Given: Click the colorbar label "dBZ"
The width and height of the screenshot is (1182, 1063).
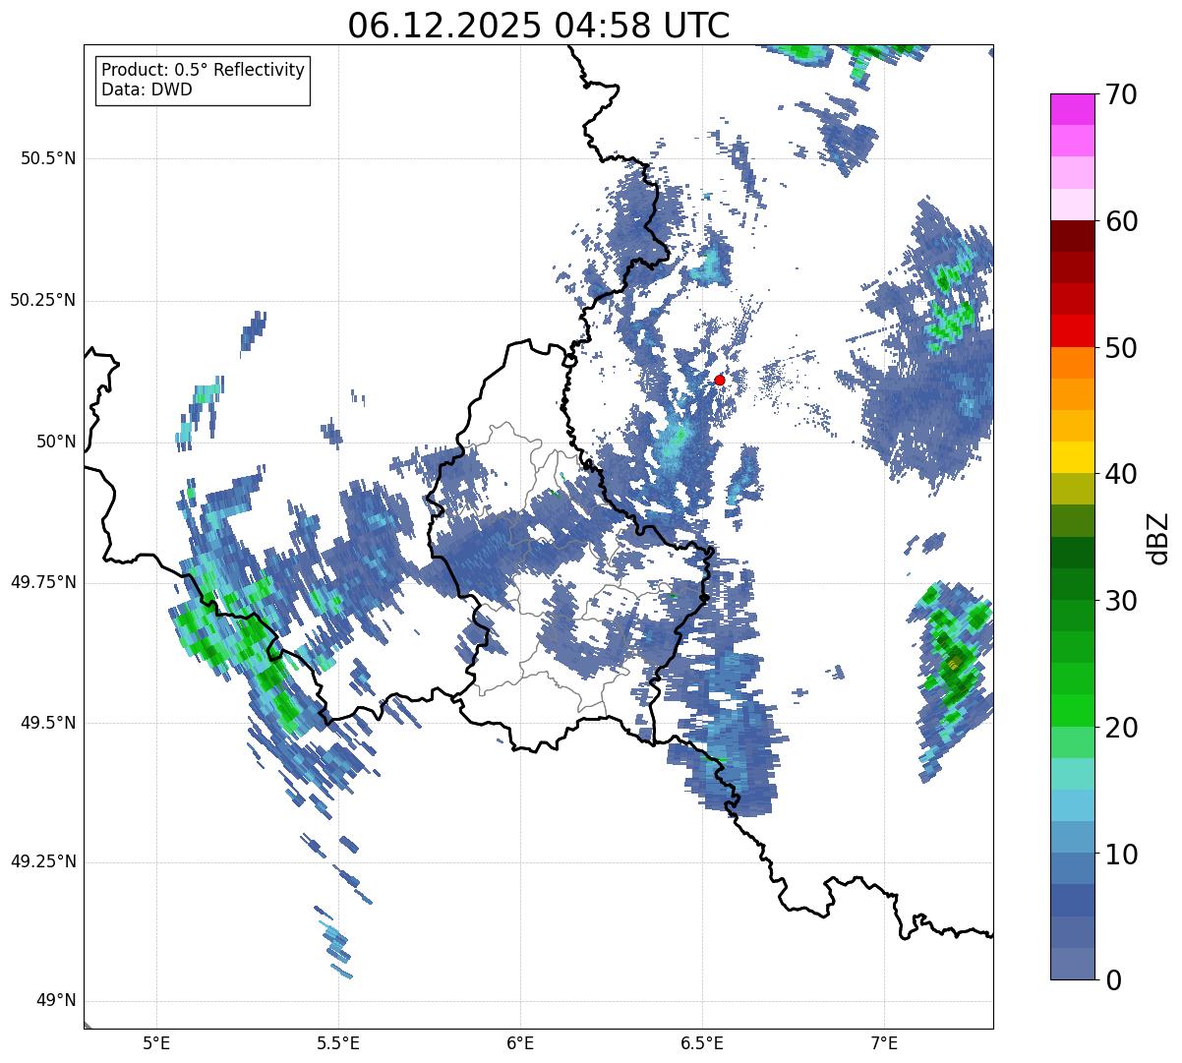Looking at the screenshot, I should tap(1157, 537).
